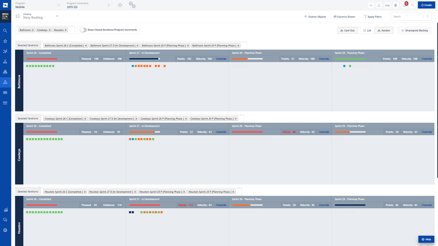Remove Baltimore Sprint 29 P iteration tag
Screen dimensions: 438x246
point(238,46)
